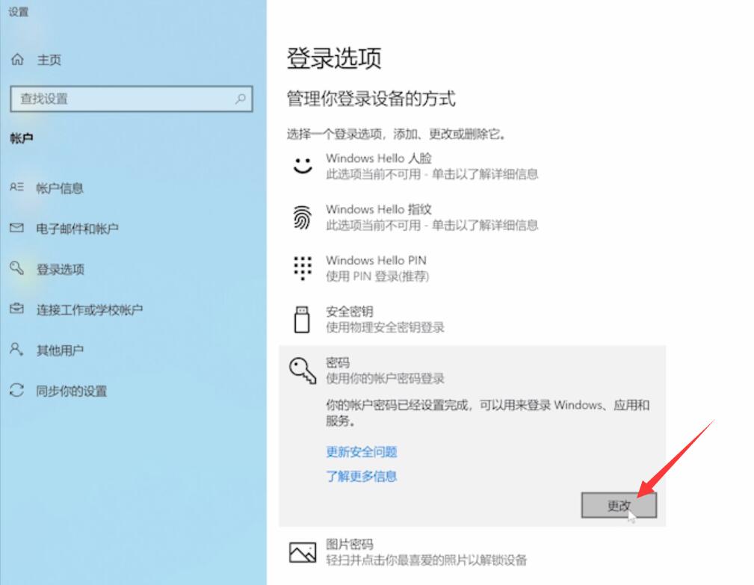
Task: Click the Home house icon
Action: (17, 60)
